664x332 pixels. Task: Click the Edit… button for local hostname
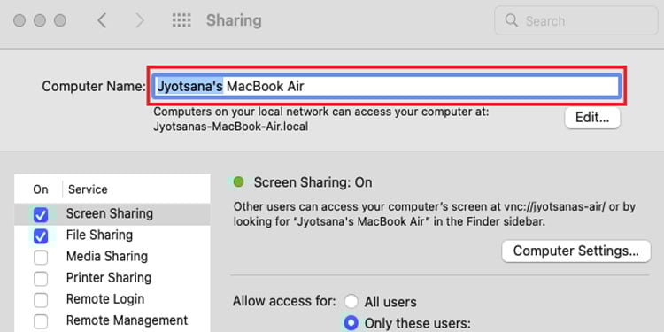(592, 118)
